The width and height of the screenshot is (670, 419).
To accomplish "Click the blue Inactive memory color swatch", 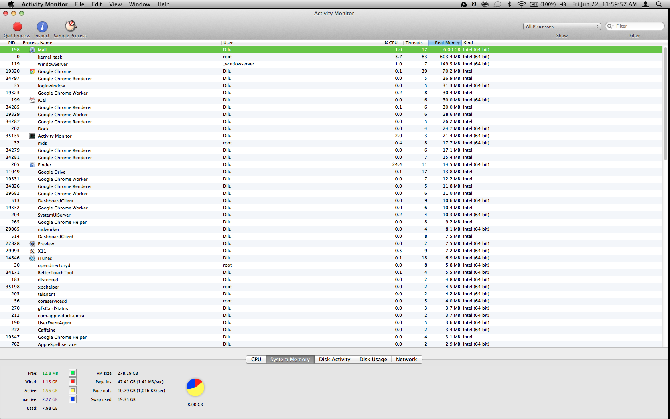I will tap(73, 399).
